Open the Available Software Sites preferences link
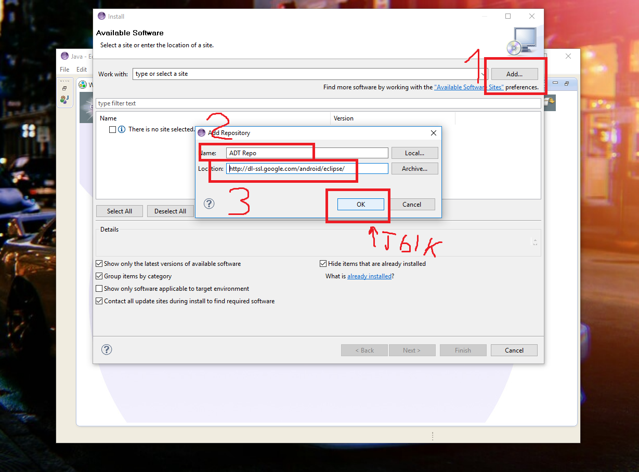Image resolution: width=639 pixels, height=472 pixels. click(x=468, y=87)
